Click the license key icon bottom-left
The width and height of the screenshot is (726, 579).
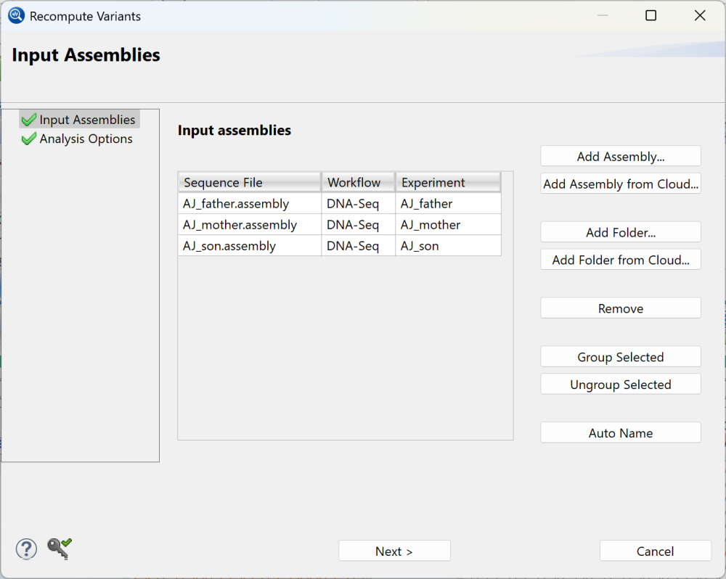pyautogui.click(x=58, y=549)
